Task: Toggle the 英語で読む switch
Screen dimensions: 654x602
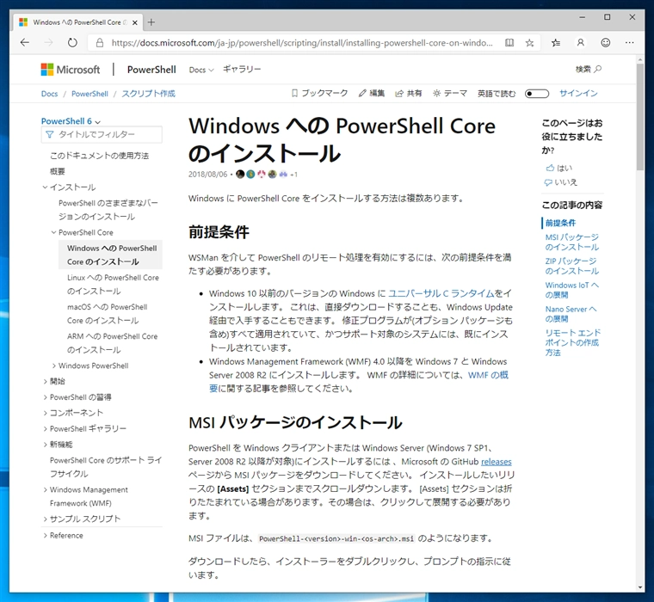Action: (x=537, y=94)
